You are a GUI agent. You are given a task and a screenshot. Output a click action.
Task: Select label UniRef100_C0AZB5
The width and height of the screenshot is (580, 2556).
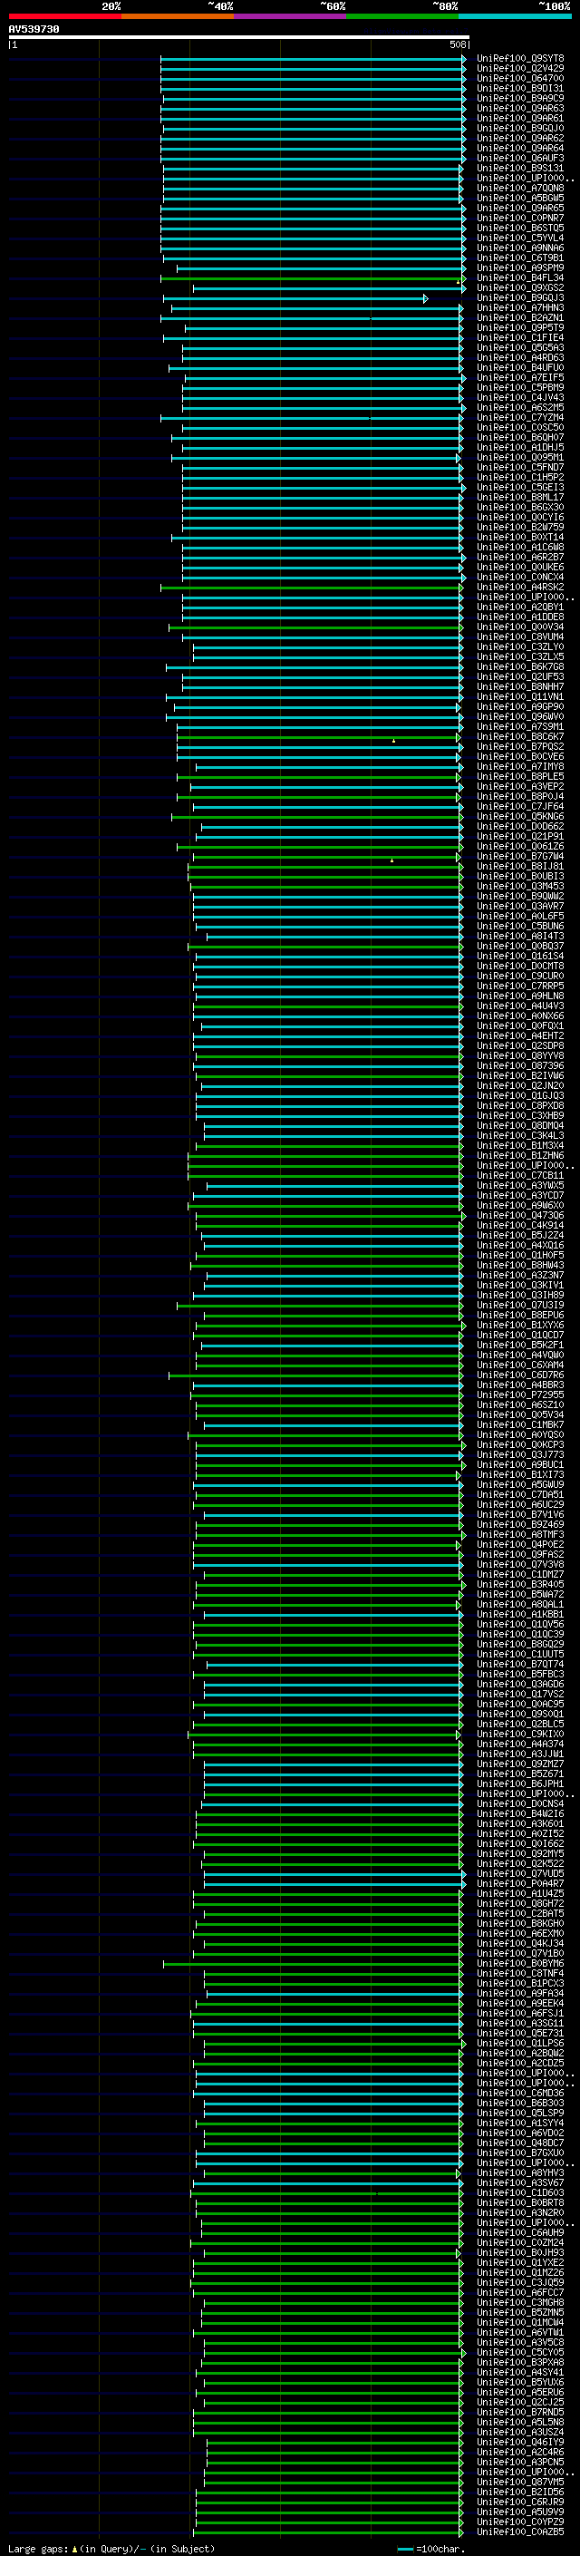520,2532
